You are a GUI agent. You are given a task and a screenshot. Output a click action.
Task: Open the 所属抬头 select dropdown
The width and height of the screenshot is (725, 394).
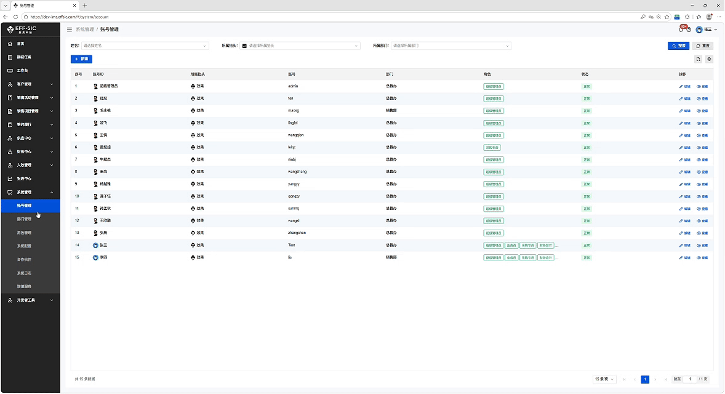coord(300,46)
